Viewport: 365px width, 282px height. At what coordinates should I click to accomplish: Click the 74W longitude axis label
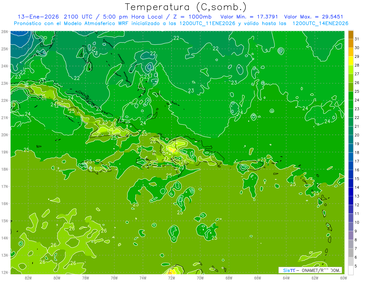[143, 278]
